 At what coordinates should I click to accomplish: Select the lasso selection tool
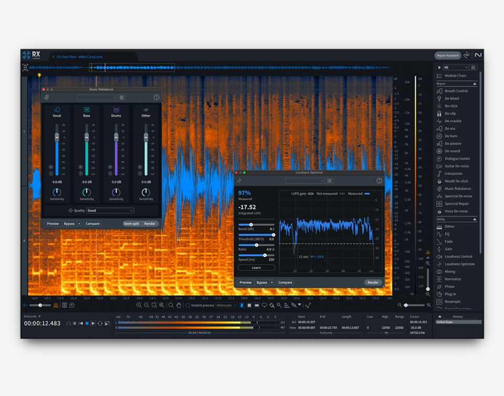coord(264,305)
